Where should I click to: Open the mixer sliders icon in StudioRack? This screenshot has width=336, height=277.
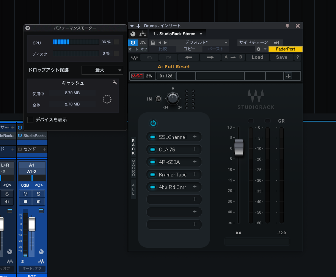[x=289, y=76]
